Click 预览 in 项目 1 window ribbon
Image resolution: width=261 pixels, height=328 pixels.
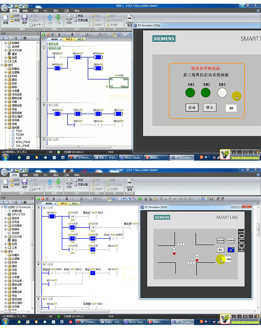click(x=79, y=16)
